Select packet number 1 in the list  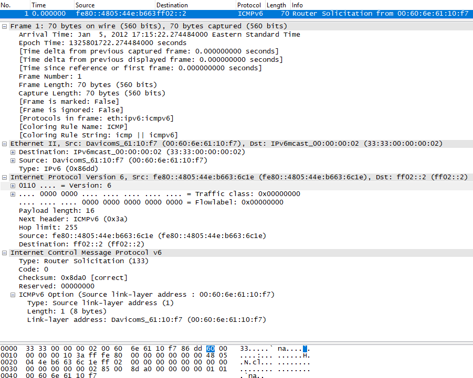[x=157, y=13]
